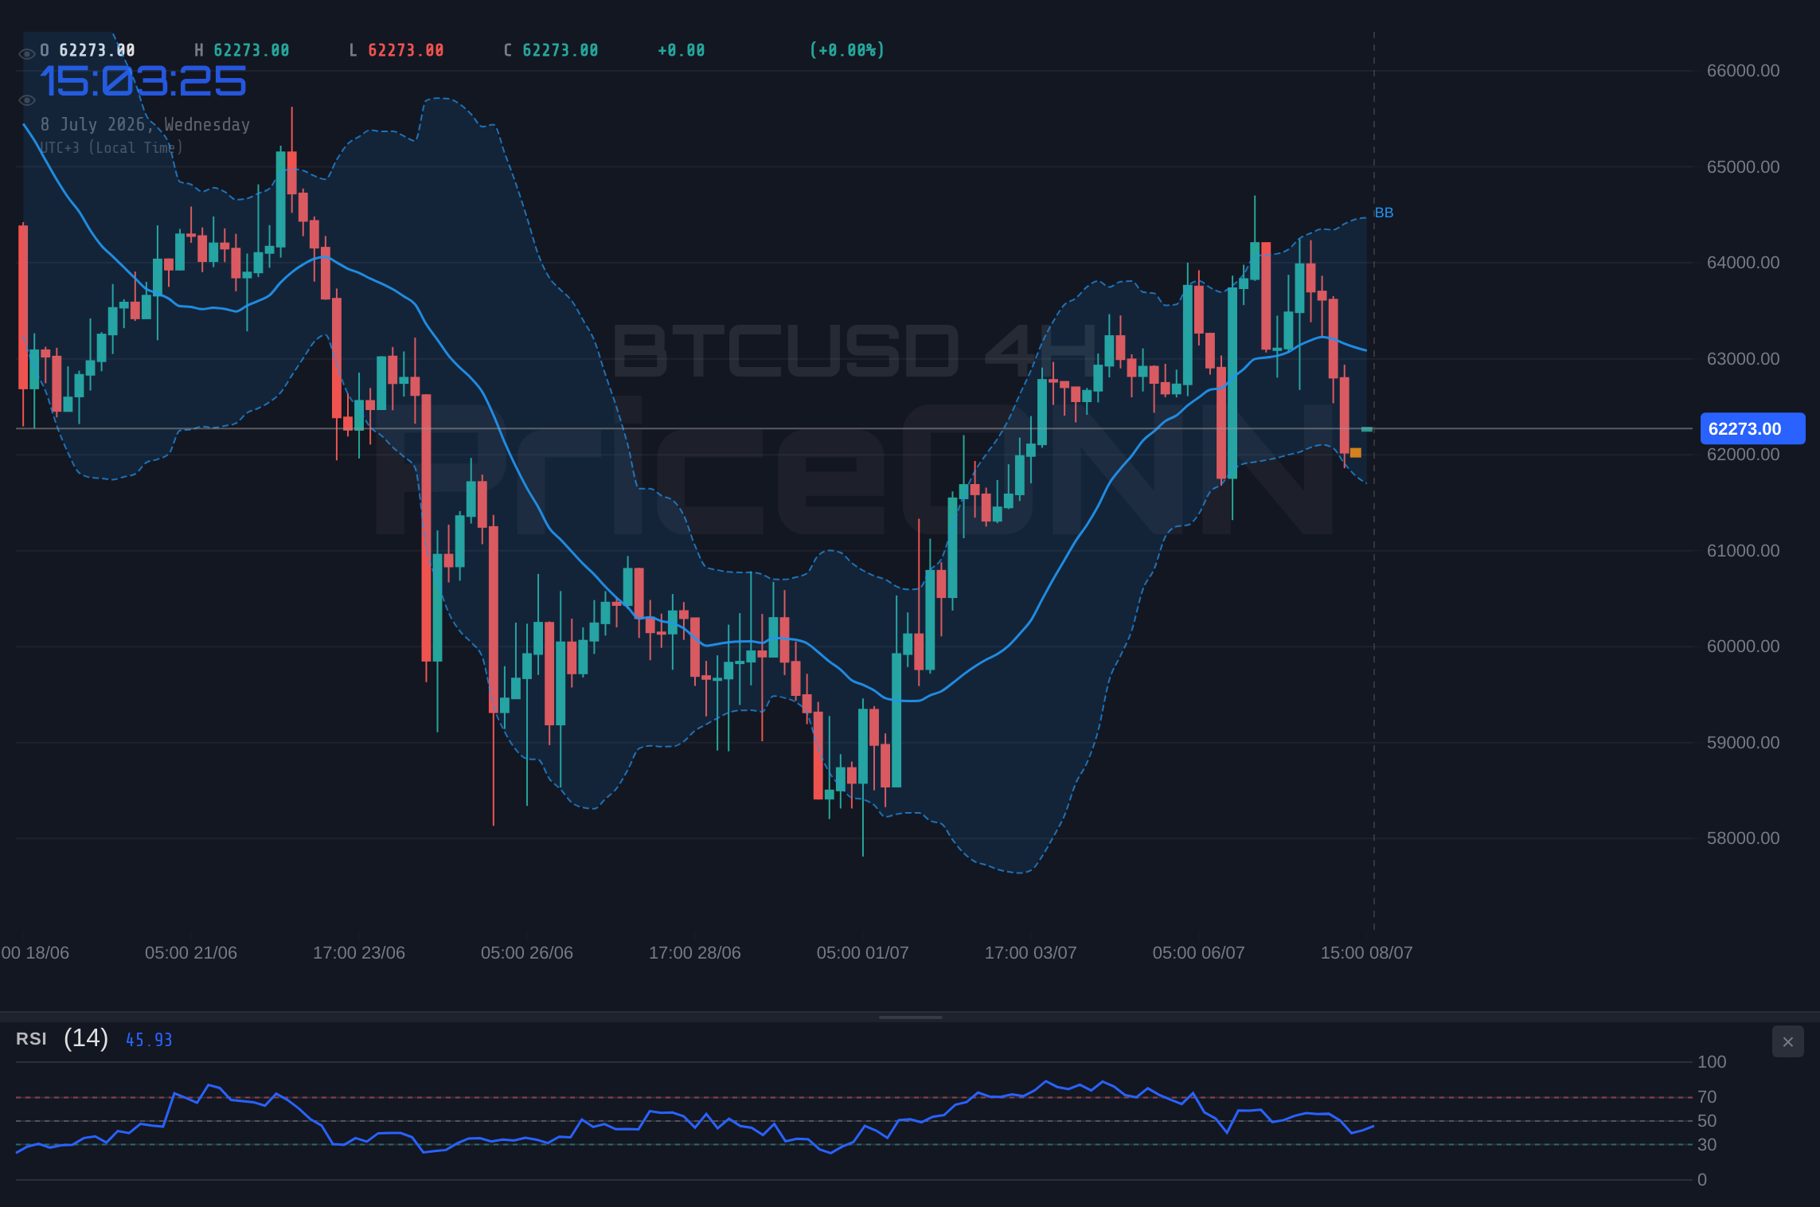Image resolution: width=1820 pixels, height=1207 pixels.
Task: Click the date 8 July 2026, Wednesday
Action: (146, 125)
